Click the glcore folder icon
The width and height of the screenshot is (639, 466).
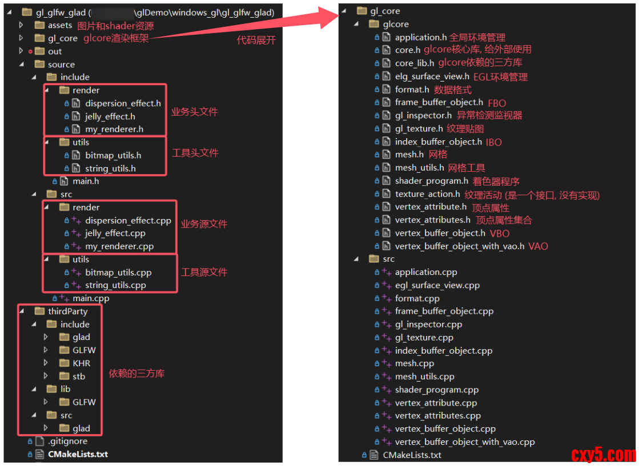point(374,24)
